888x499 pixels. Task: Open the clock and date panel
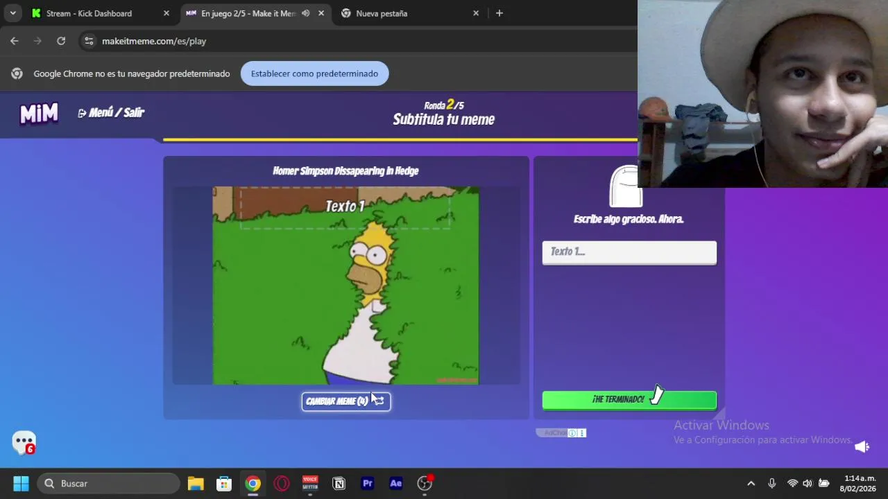[858, 483]
